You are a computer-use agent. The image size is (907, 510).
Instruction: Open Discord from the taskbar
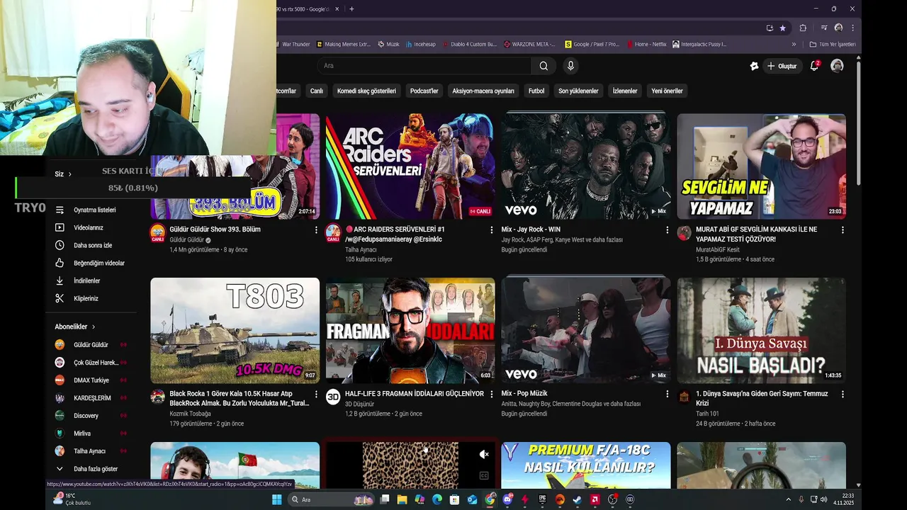click(507, 499)
